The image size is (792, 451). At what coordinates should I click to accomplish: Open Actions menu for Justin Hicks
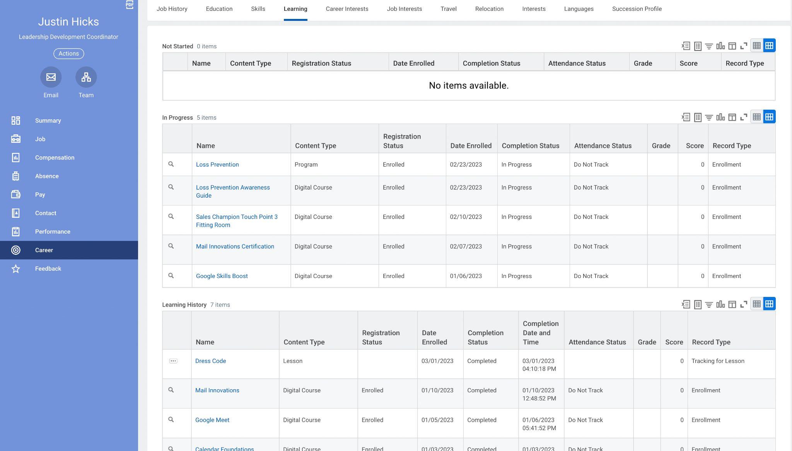tap(68, 54)
